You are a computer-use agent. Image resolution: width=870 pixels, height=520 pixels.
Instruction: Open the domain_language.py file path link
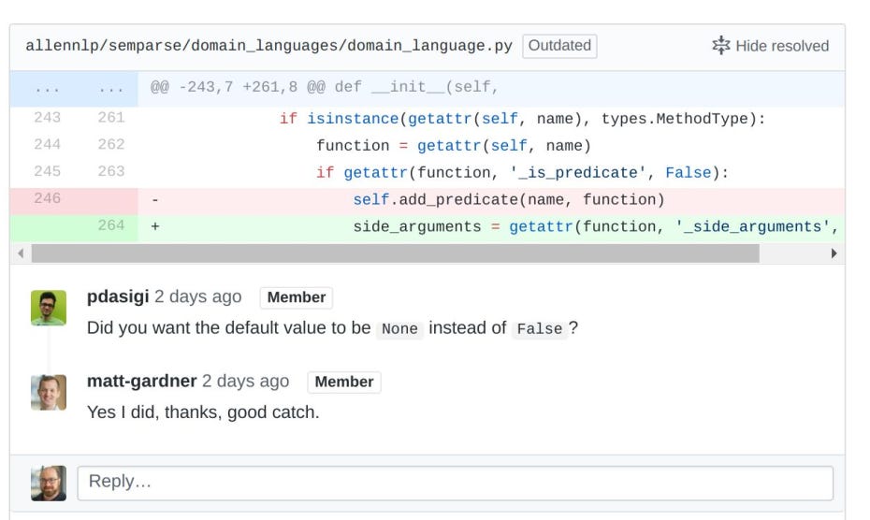268,46
